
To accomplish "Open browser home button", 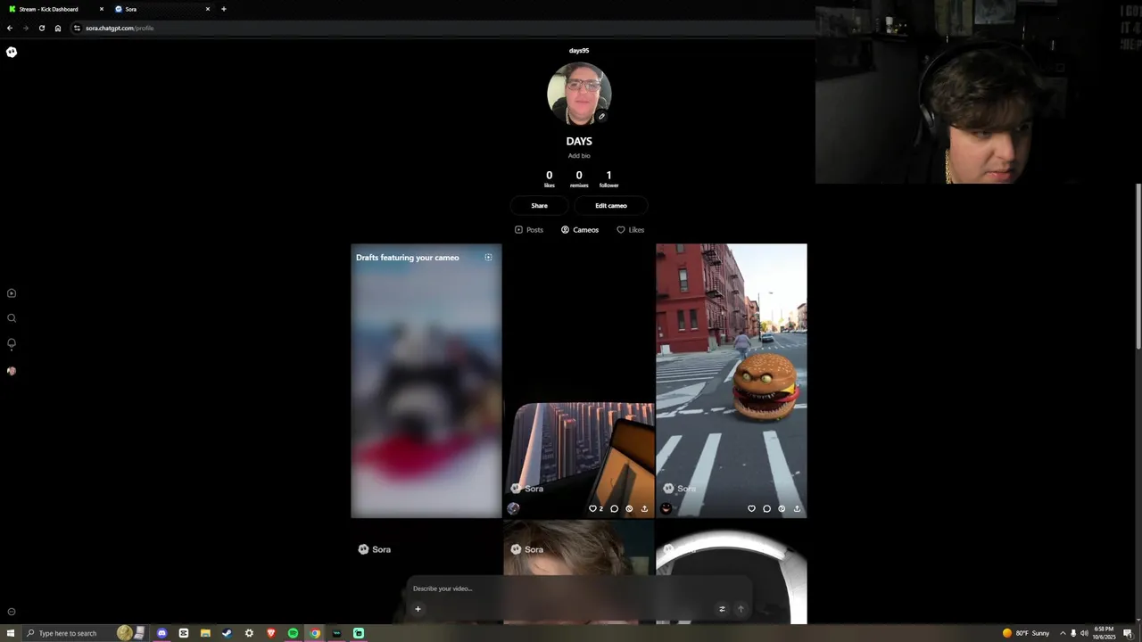I will [x=58, y=28].
